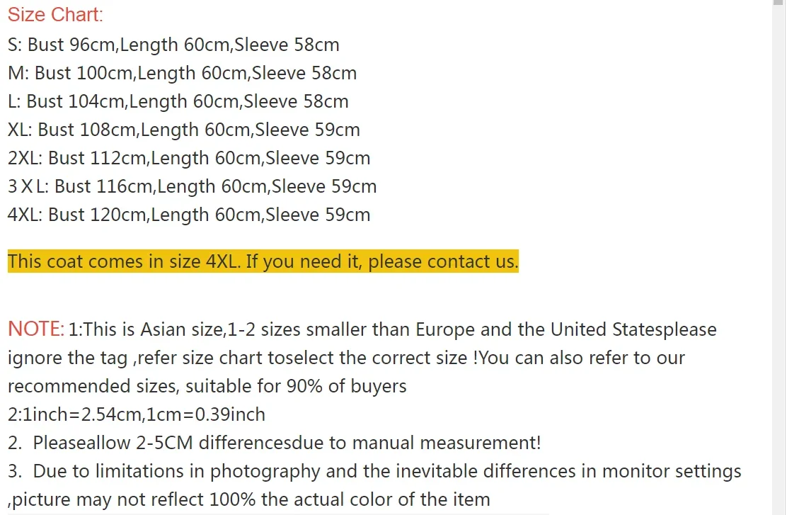Click the XL size Bust 108cm line
This screenshot has width=787, height=515.
[x=183, y=130]
